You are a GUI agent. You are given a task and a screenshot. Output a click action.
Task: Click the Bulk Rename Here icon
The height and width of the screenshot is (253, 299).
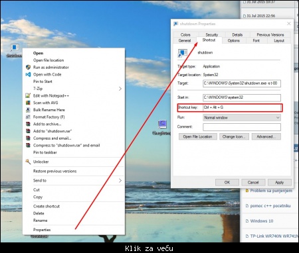click(28, 110)
